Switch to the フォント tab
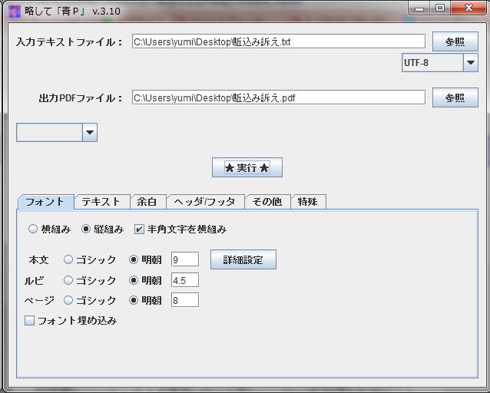This screenshot has height=393, width=490. coord(46,202)
